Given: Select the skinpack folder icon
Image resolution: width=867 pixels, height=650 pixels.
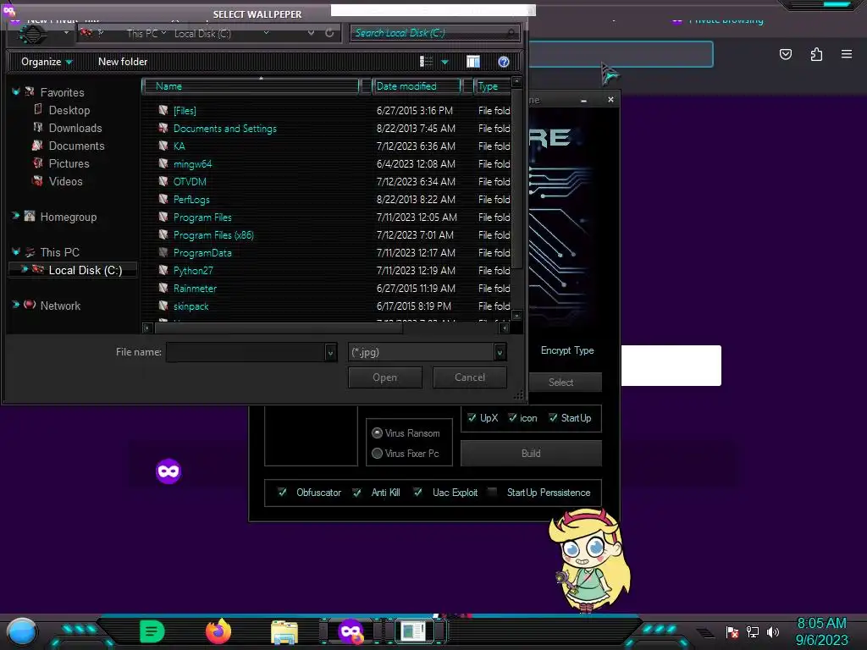Looking at the screenshot, I should pos(163,306).
